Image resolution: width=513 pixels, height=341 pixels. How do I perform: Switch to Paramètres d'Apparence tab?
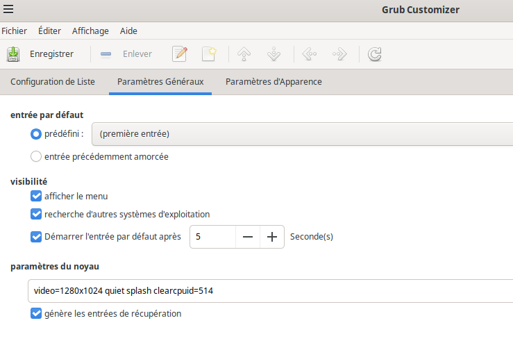[274, 81]
